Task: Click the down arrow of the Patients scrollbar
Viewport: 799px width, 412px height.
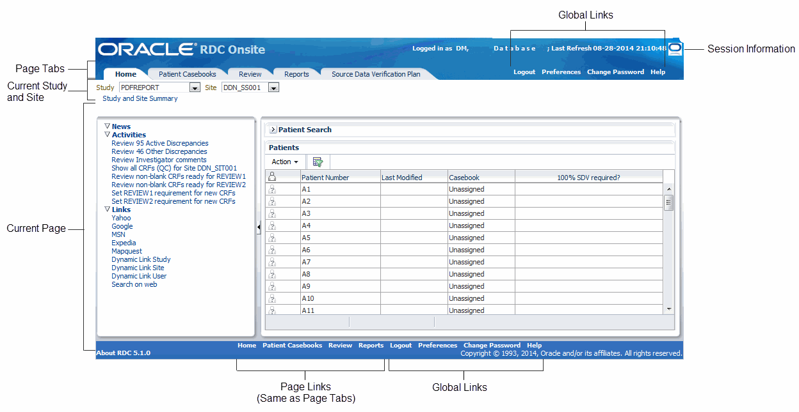Action: coord(668,310)
